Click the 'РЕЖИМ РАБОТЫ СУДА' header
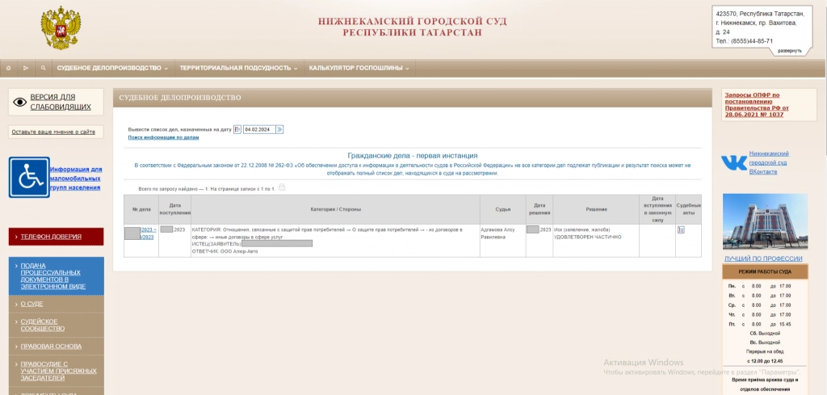The width and height of the screenshot is (827, 395). (x=765, y=271)
